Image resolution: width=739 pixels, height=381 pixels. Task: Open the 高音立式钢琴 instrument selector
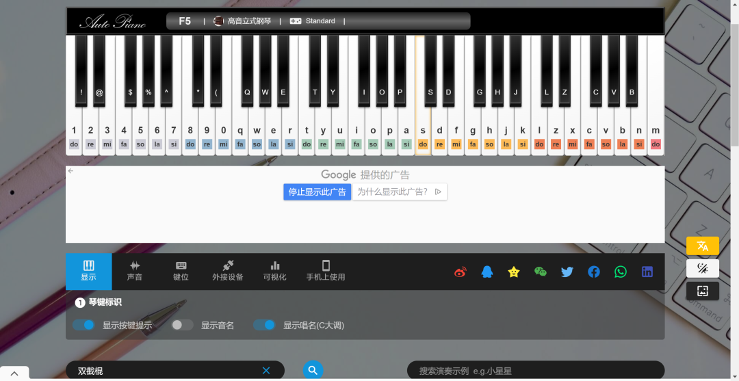242,21
